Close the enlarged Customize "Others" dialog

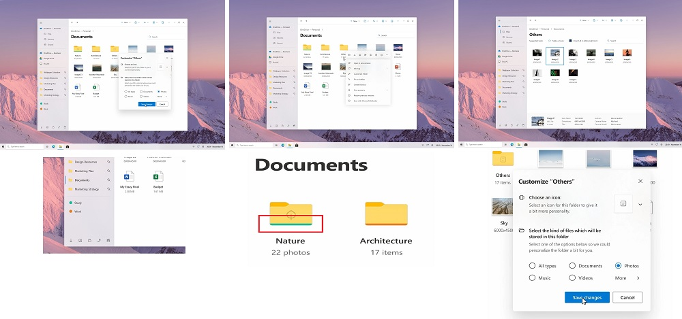pyautogui.click(x=640, y=181)
